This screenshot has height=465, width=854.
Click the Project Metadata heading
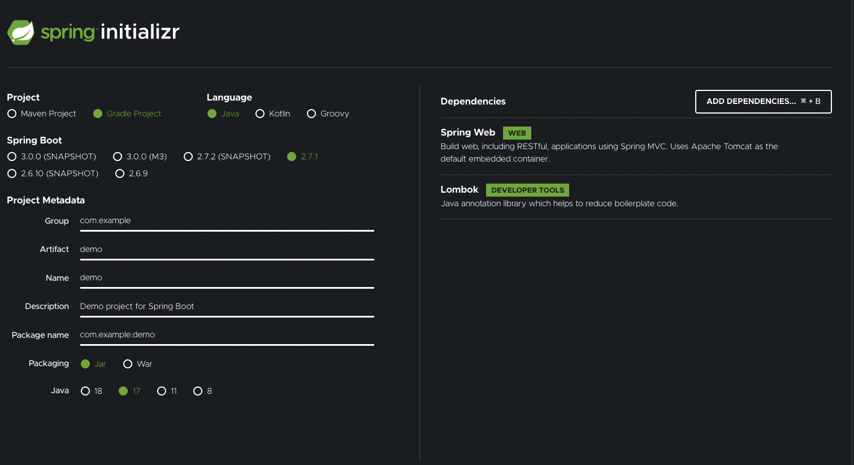[46, 200]
